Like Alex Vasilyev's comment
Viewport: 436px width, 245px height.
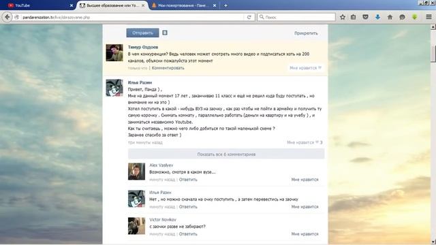305,180
